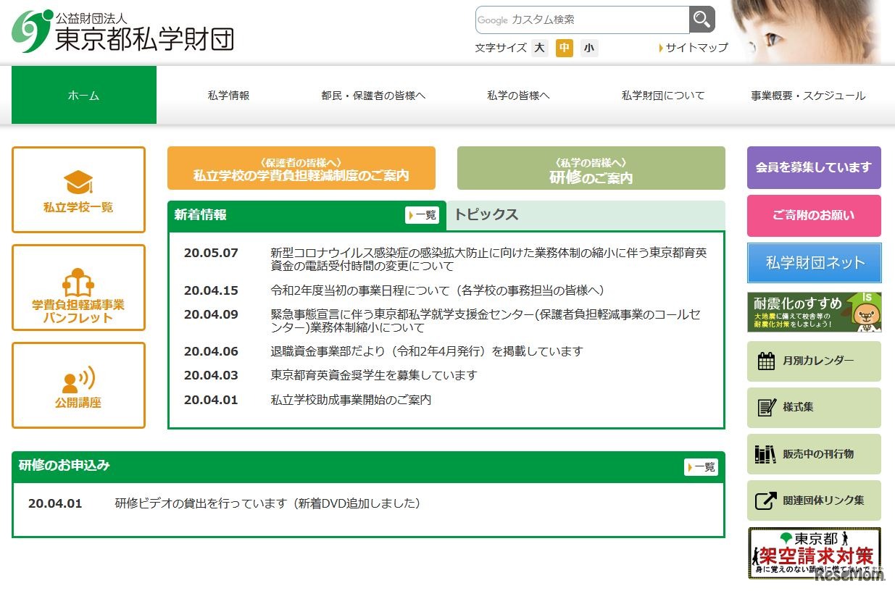Click the 関連団体リンク集 external-link icon
Screen dimensions: 895x591
click(x=765, y=500)
